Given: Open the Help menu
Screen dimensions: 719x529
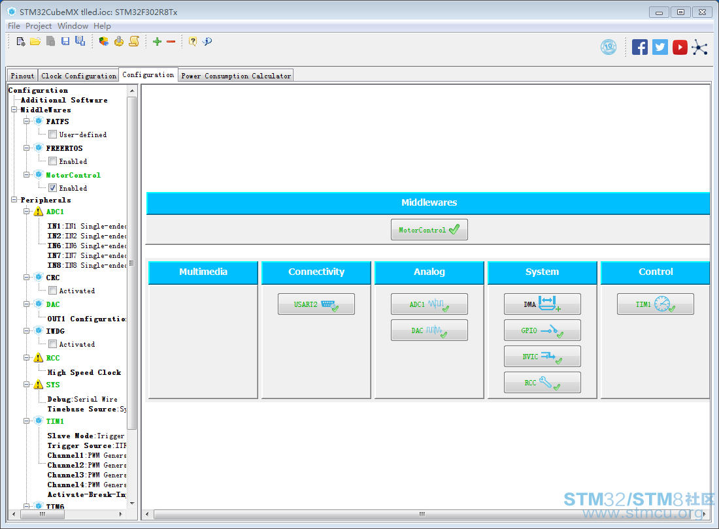Looking at the screenshot, I should coord(102,26).
